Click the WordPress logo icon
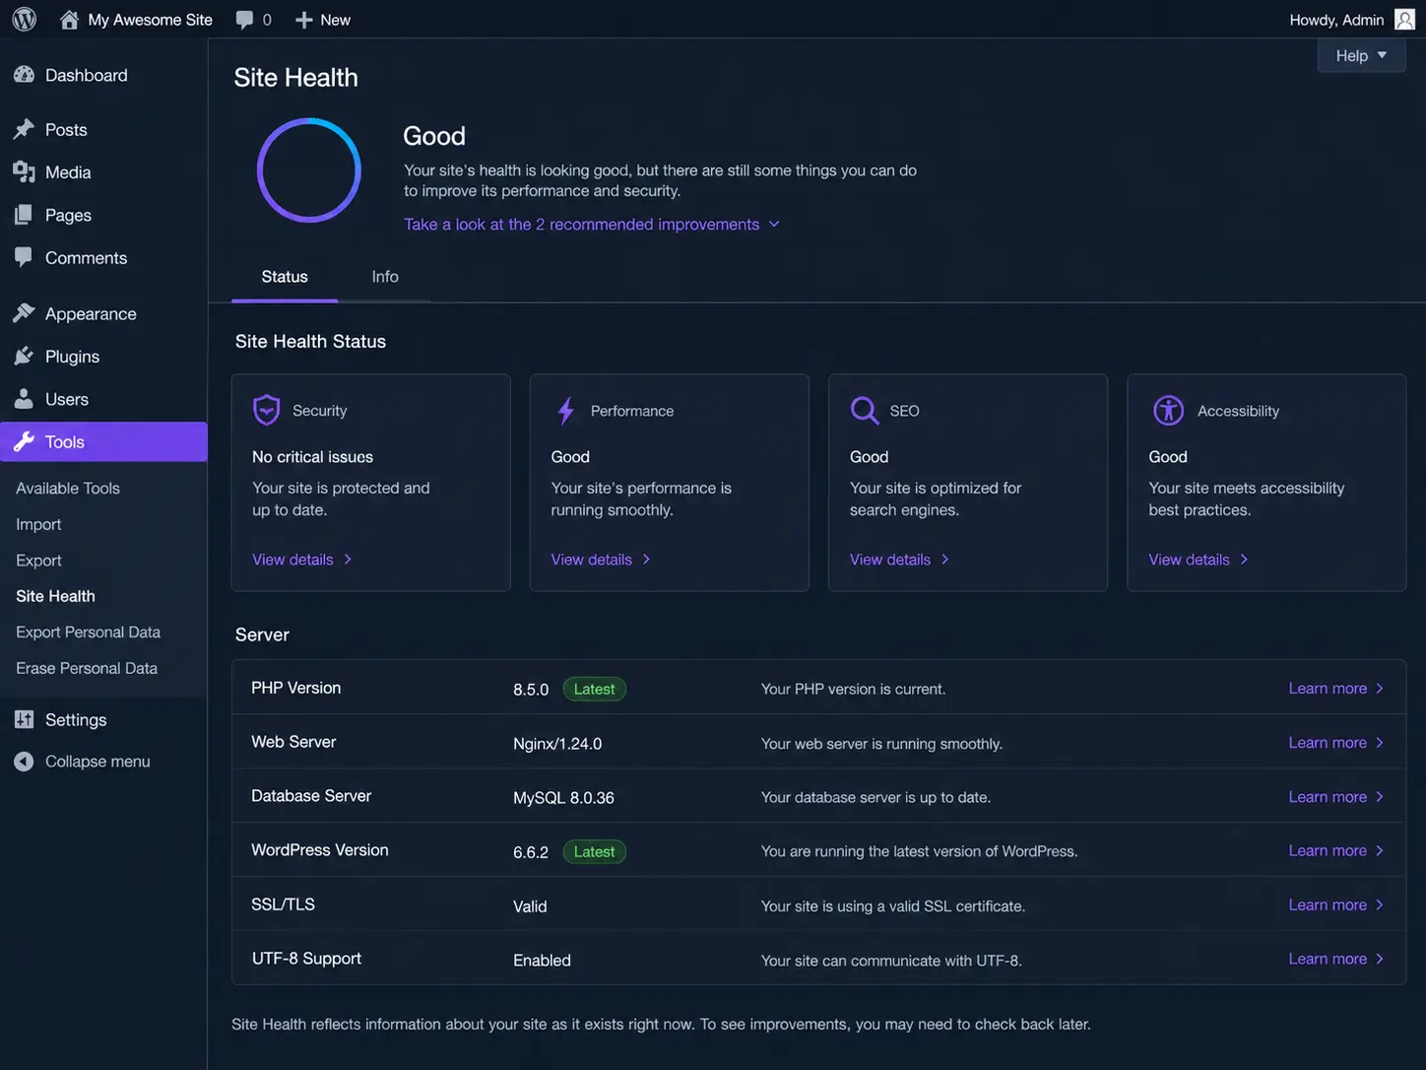This screenshot has height=1070, width=1426. point(25,19)
